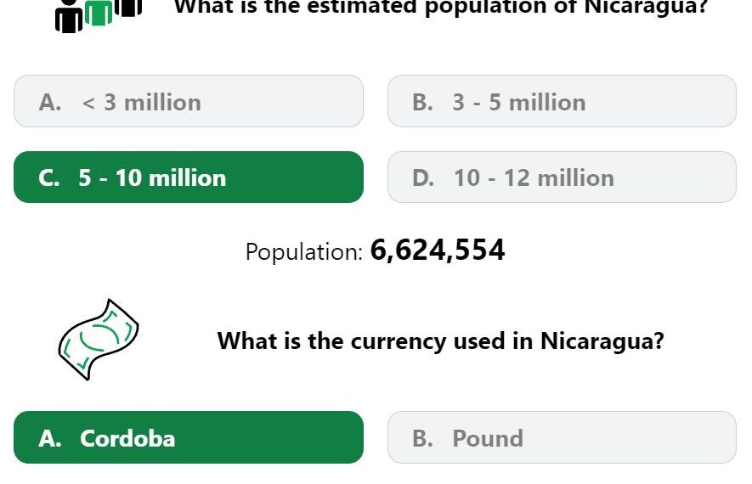
Task: Choose the highlighted 5 - 10 million option
Action: pos(189,177)
